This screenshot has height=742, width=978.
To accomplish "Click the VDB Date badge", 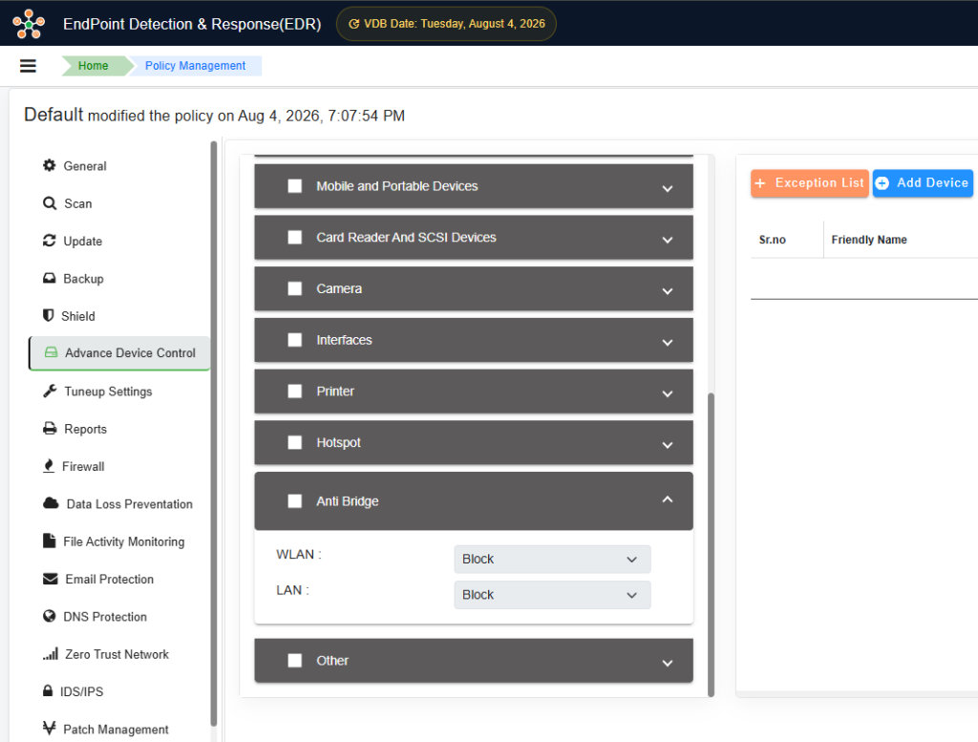I will pyautogui.click(x=446, y=24).
